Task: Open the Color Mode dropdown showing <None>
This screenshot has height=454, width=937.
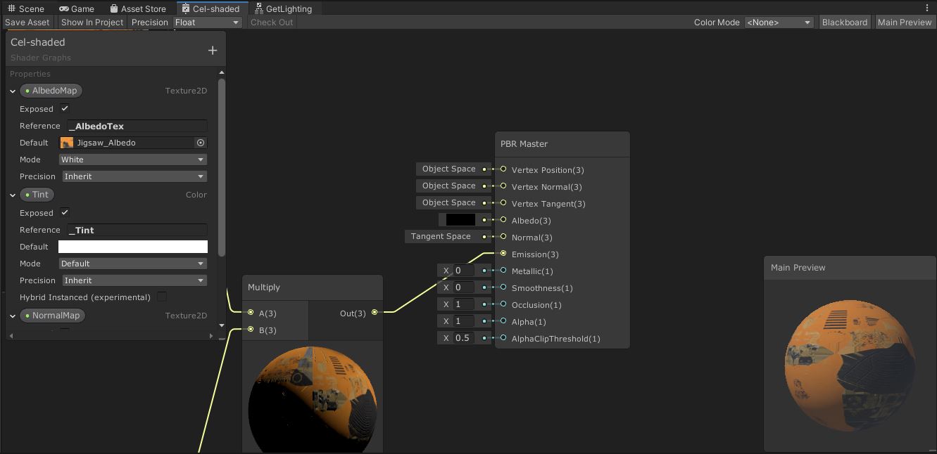Action: point(779,22)
